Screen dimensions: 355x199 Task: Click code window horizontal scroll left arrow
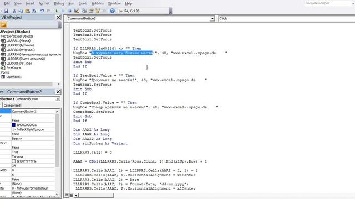coord(76,195)
